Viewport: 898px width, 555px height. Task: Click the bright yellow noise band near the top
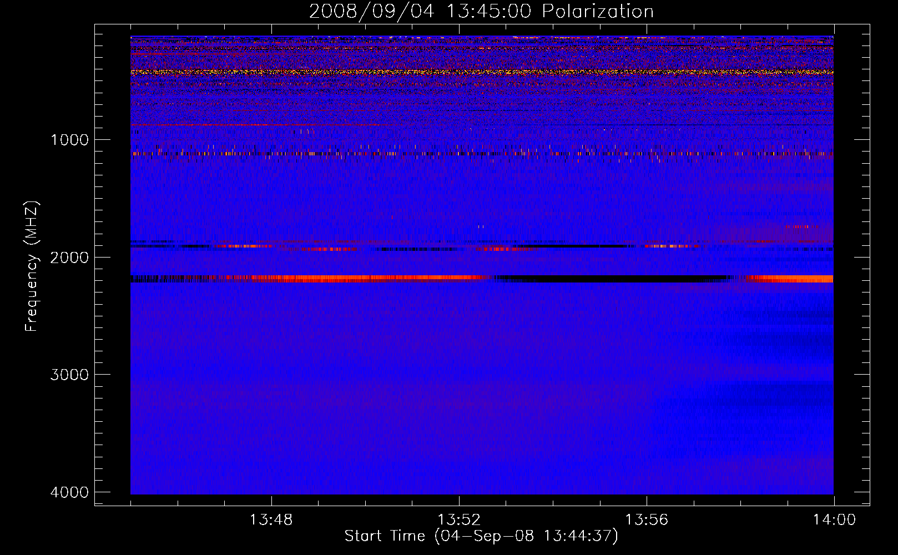[482, 72]
